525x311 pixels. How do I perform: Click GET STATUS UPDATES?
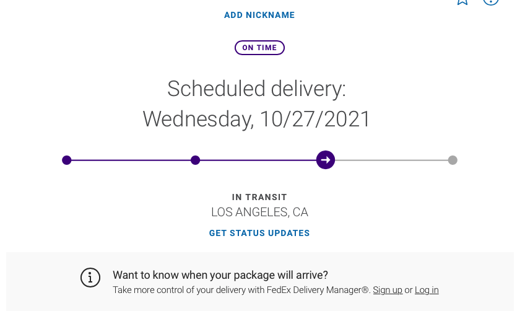tap(259, 233)
